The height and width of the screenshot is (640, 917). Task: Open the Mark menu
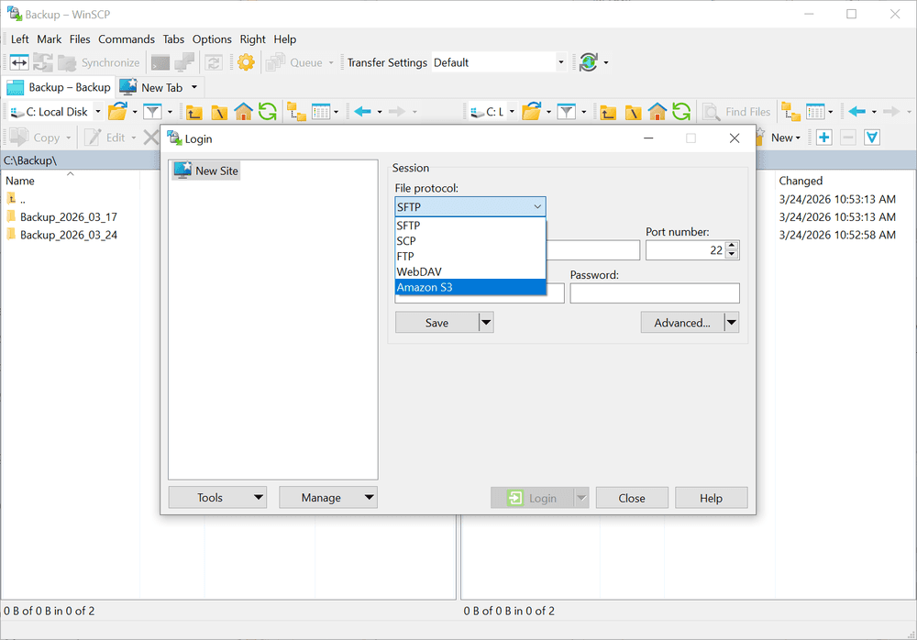[50, 39]
